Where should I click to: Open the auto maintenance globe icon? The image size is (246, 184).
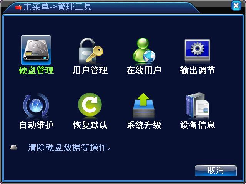pyautogui.click(x=36, y=107)
